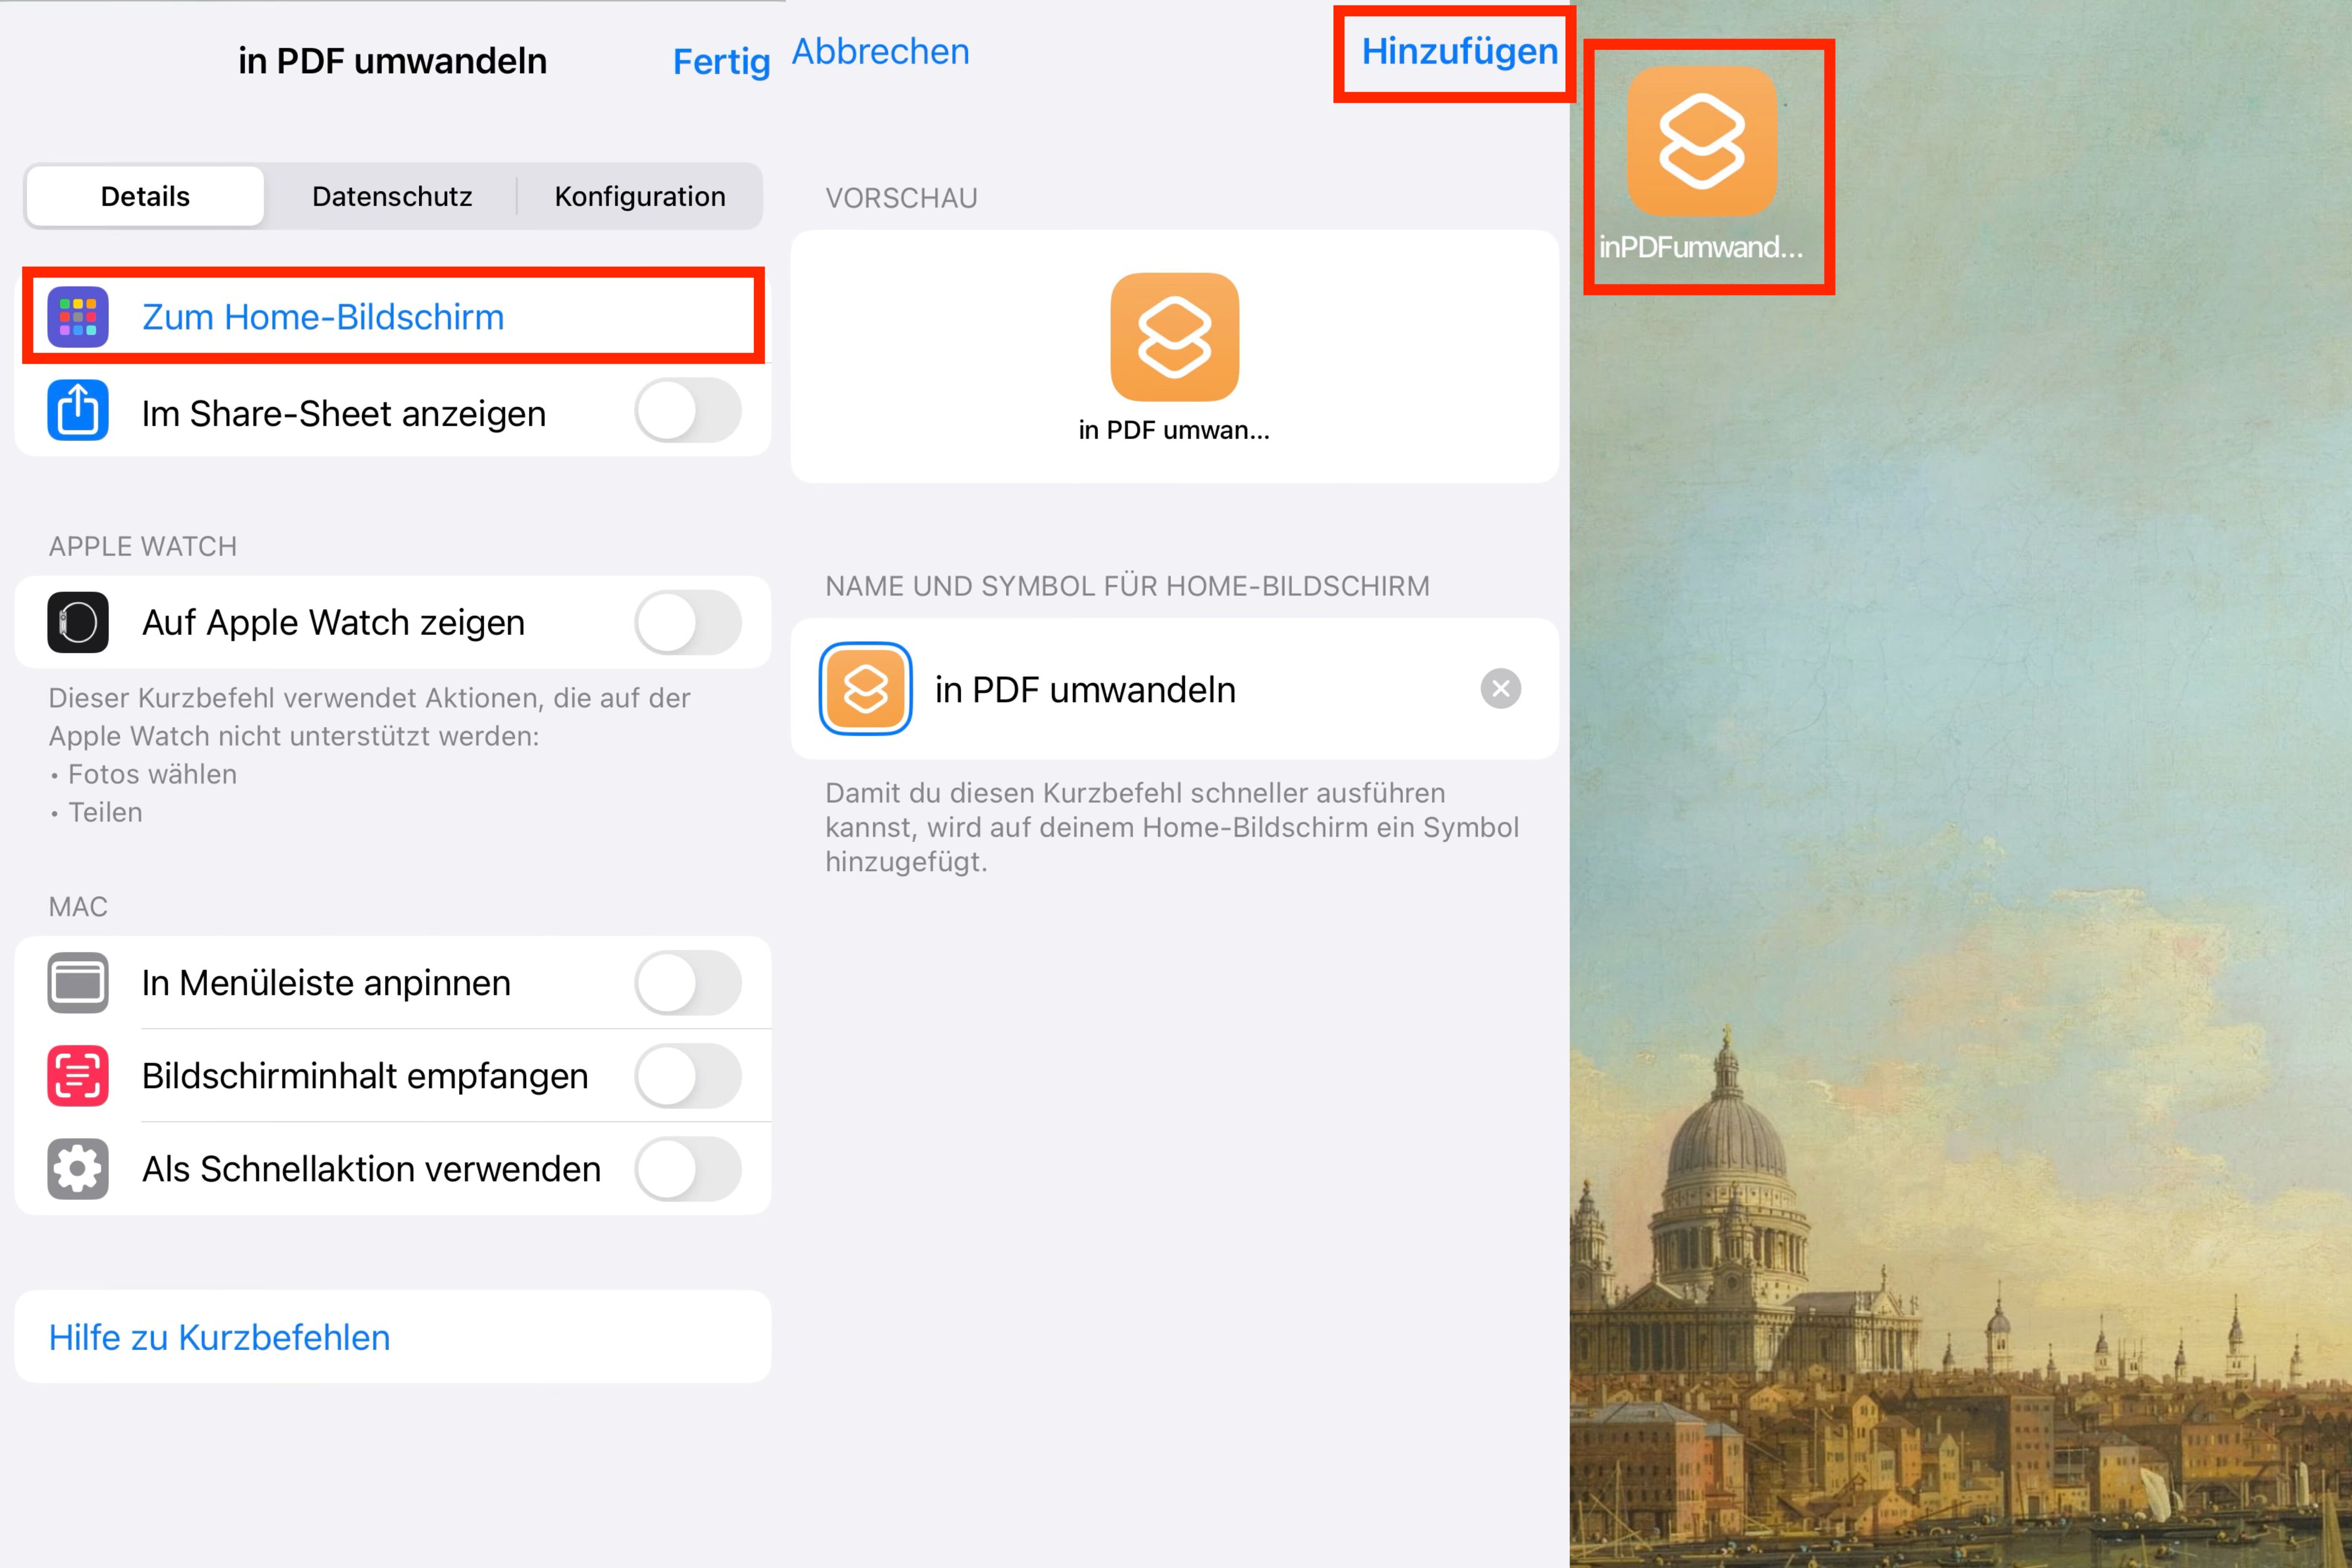Toggle Als Schnellaktion verwenden
2352x1568 pixels.
click(x=688, y=1169)
